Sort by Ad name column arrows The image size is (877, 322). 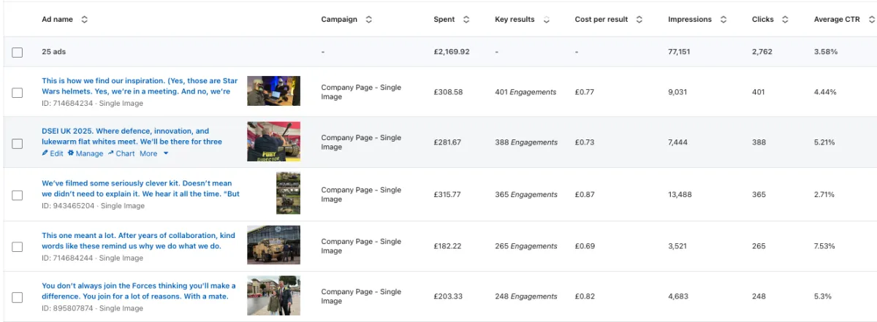(84, 20)
